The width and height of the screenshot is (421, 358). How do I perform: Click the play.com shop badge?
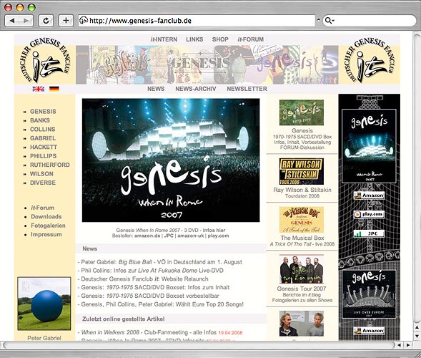pos(369,214)
